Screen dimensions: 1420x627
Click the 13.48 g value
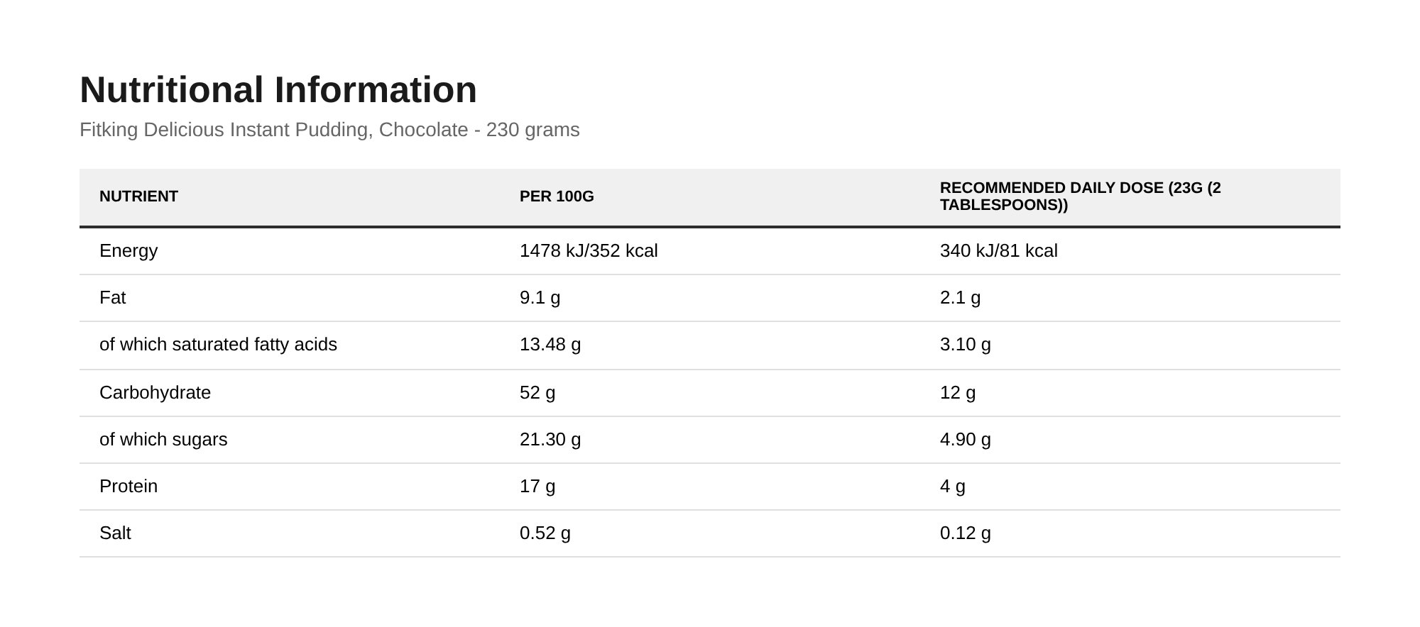[550, 345]
